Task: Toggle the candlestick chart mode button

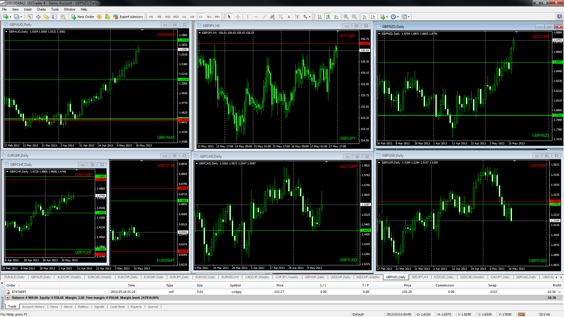Action: click(328, 17)
